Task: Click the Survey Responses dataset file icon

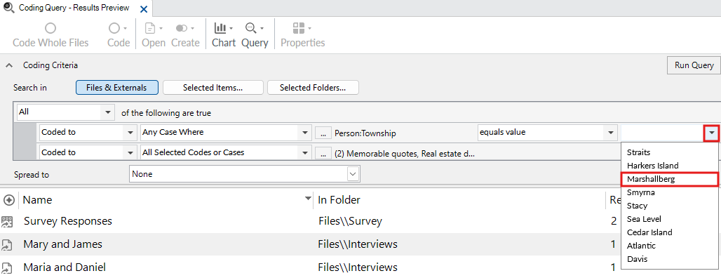Action: 6,222
